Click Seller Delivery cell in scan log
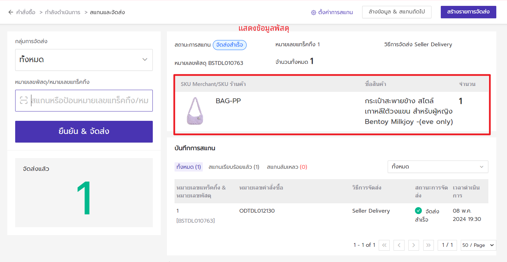507x262 pixels. pos(371,211)
